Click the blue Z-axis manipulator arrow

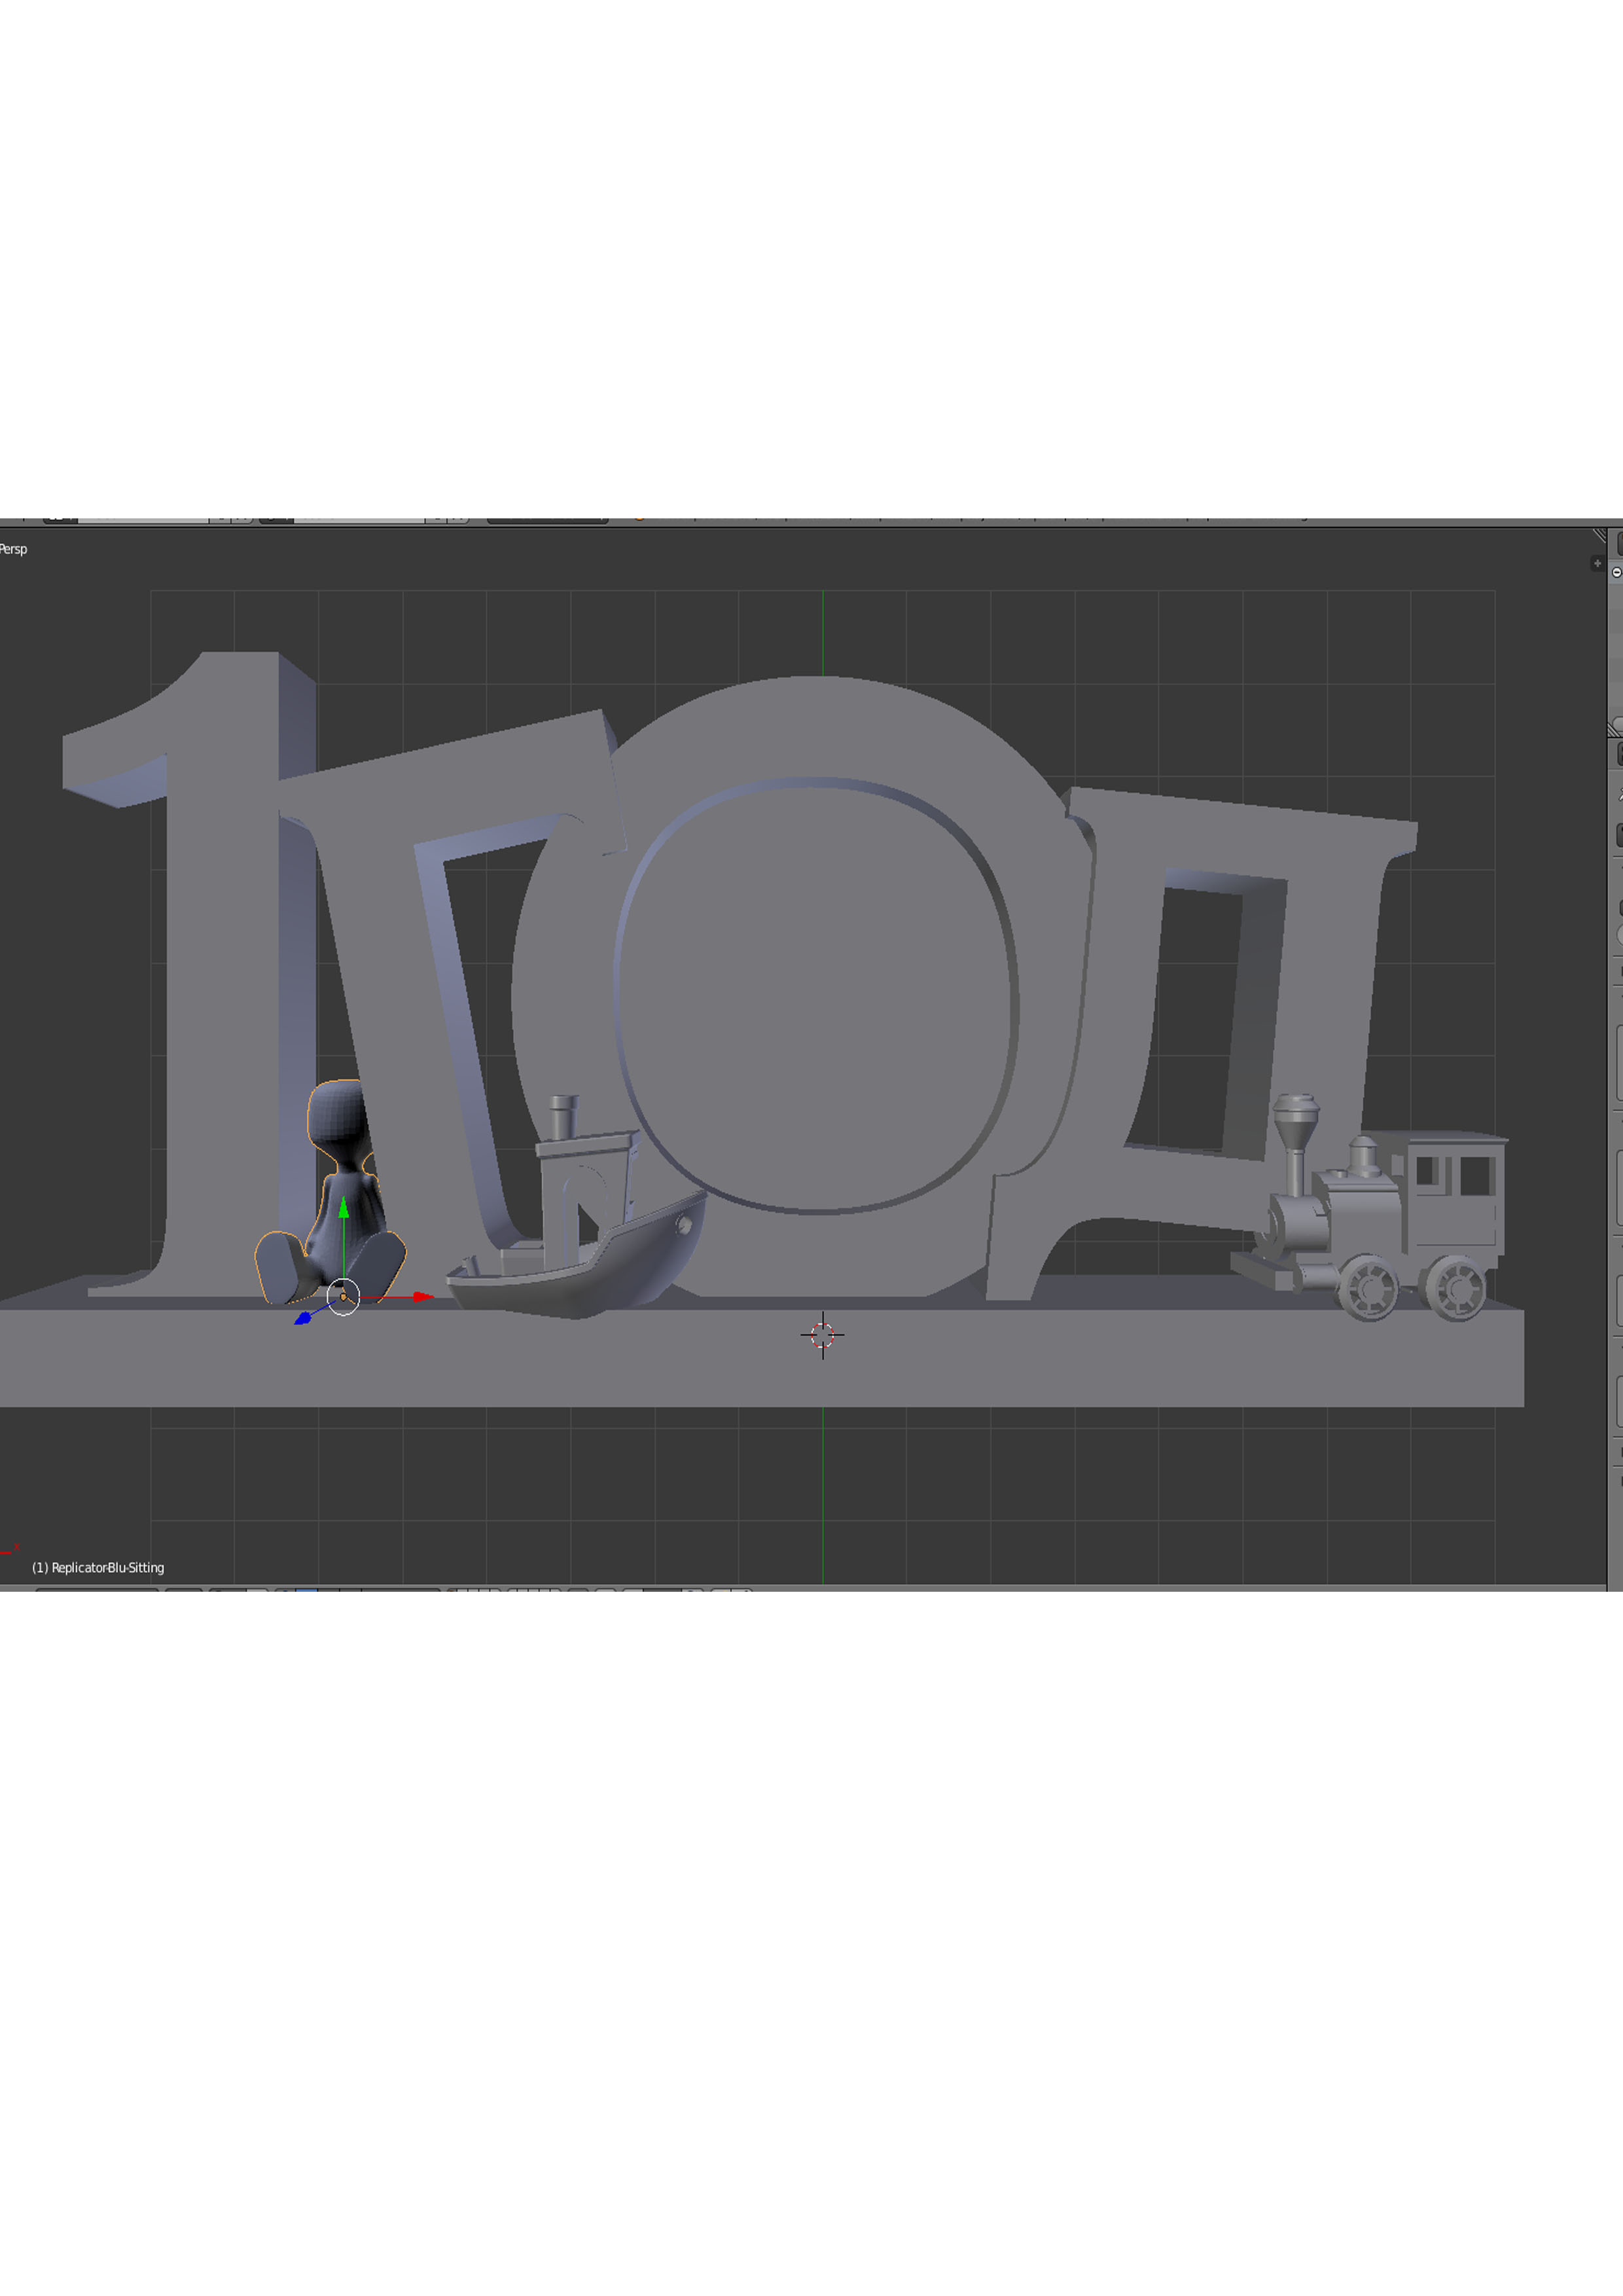[303, 1318]
